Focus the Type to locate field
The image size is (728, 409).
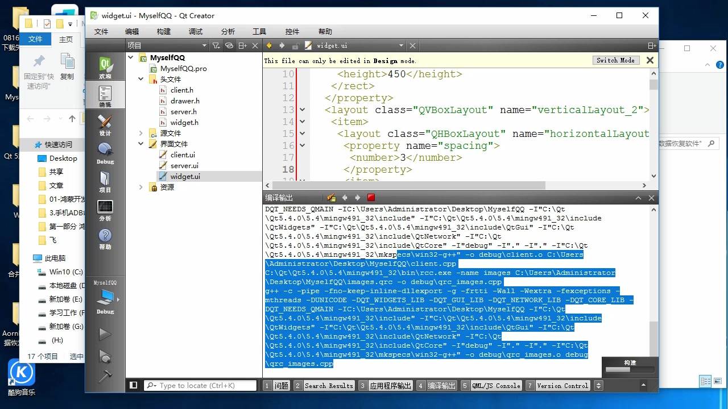pyautogui.click(x=200, y=385)
